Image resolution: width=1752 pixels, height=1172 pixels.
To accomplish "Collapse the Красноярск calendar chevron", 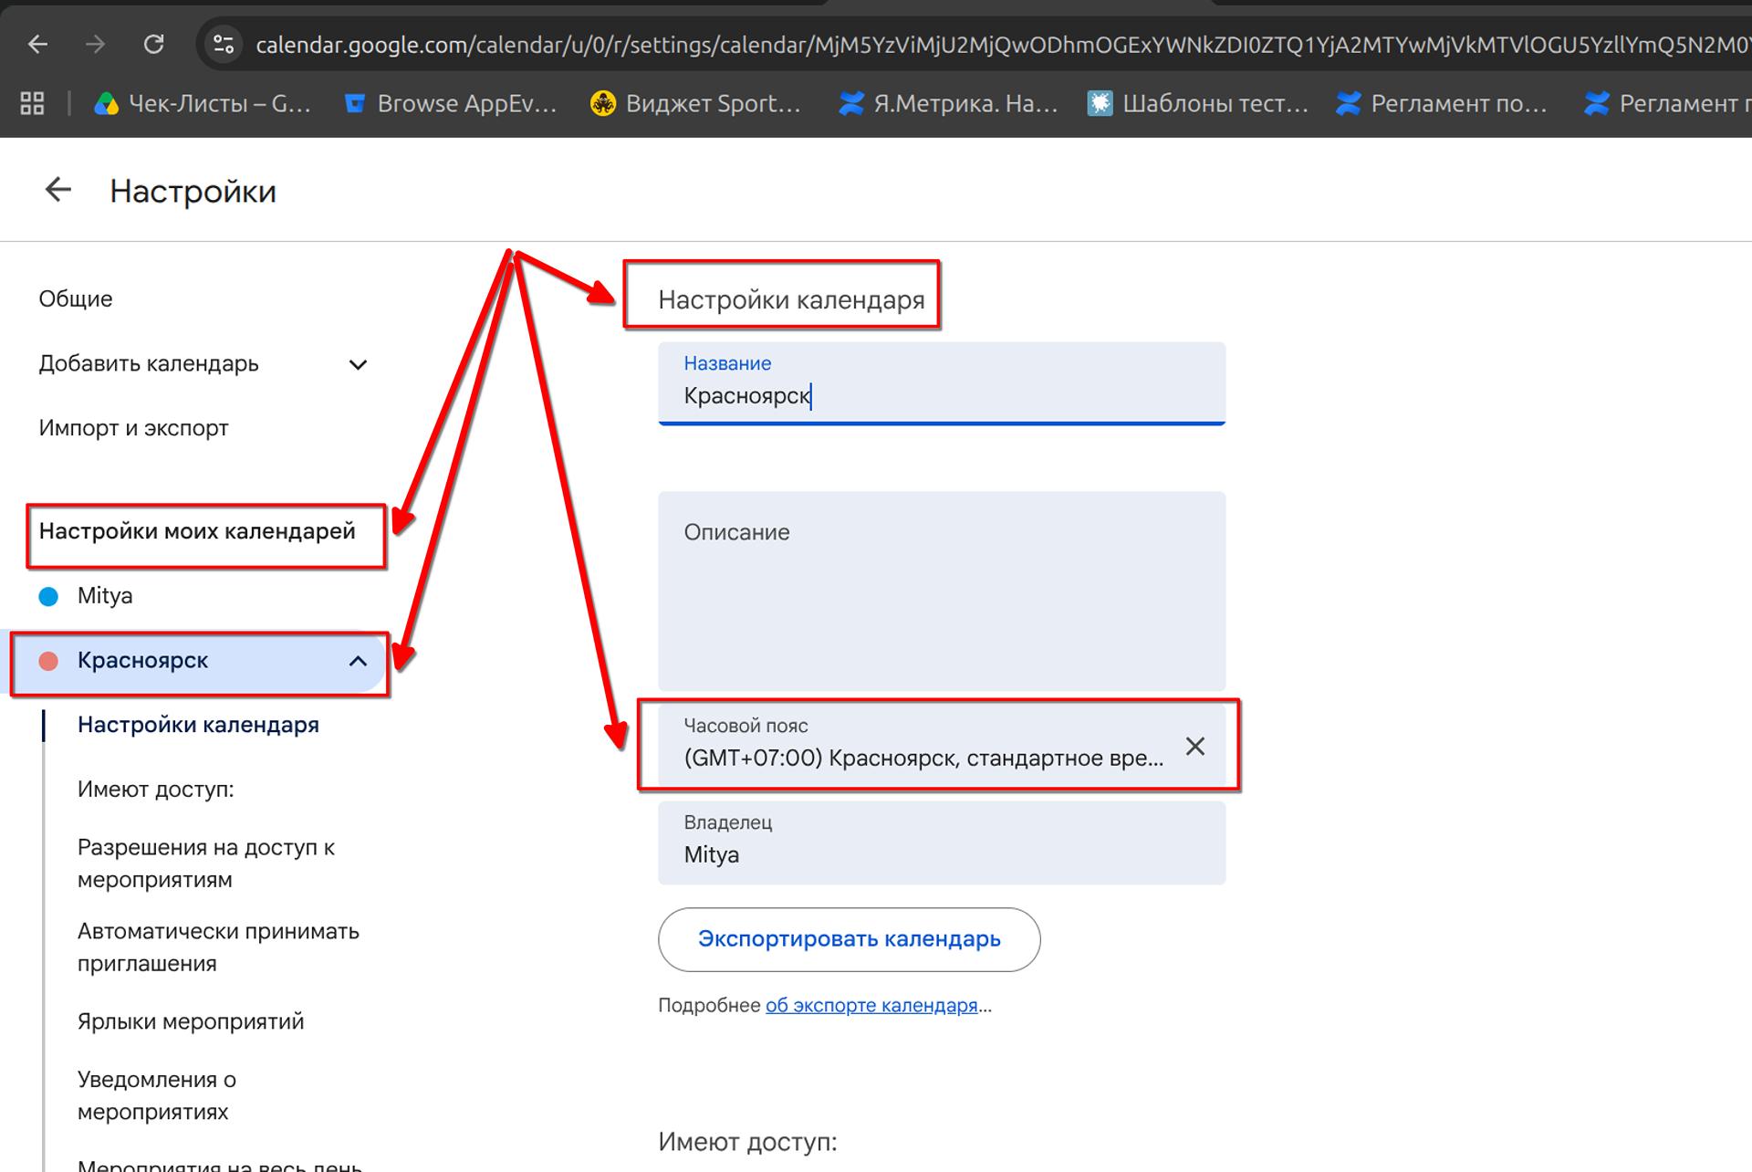I will (358, 661).
